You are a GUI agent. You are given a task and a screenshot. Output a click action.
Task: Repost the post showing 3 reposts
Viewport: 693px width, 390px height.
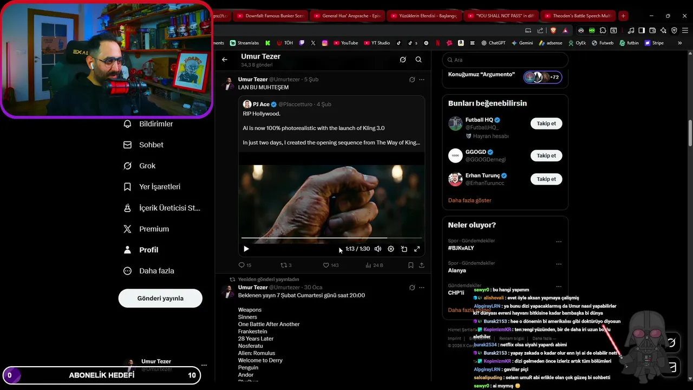(286, 265)
